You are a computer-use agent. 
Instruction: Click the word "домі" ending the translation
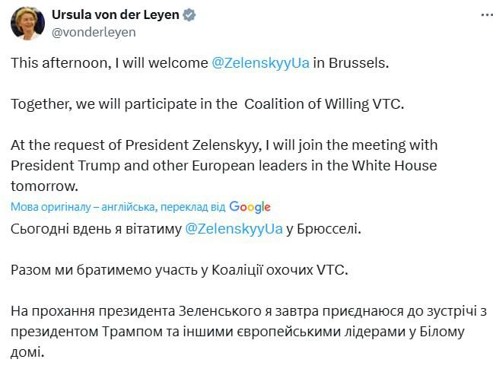pos(27,352)
